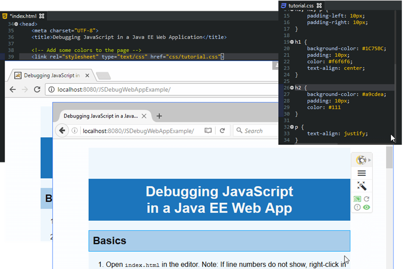Collapse the h1 CSS rule fold marker

284,42
